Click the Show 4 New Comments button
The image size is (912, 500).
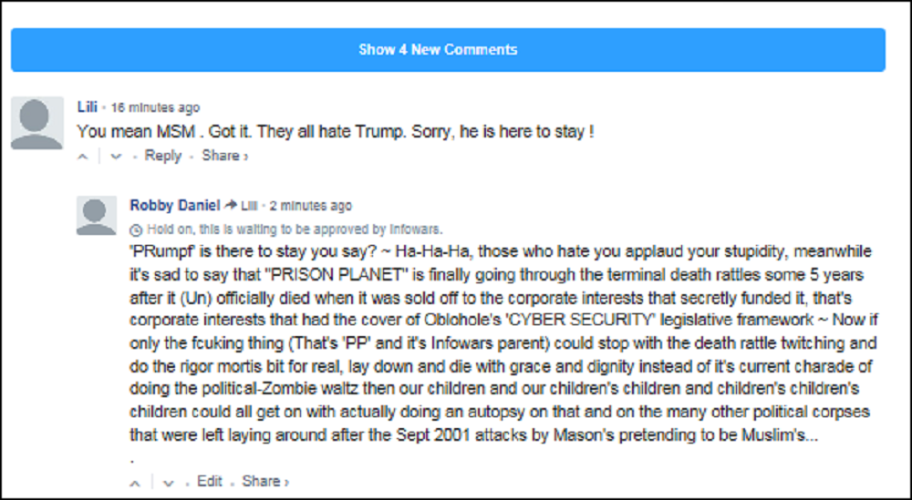point(448,49)
